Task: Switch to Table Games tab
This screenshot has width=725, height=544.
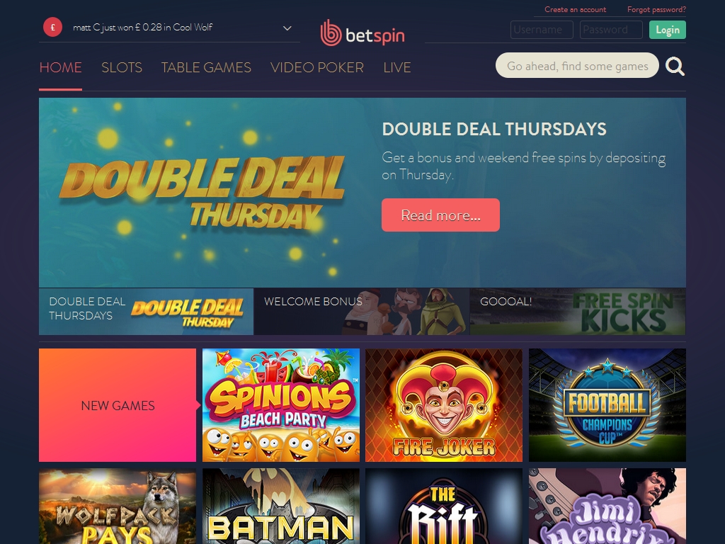Action: pyautogui.click(x=206, y=67)
